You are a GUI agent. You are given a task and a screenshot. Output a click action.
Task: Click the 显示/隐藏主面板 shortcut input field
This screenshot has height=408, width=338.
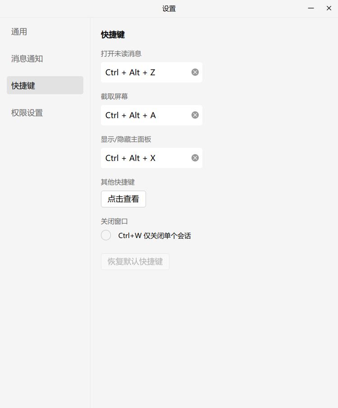tap(144, 157)
